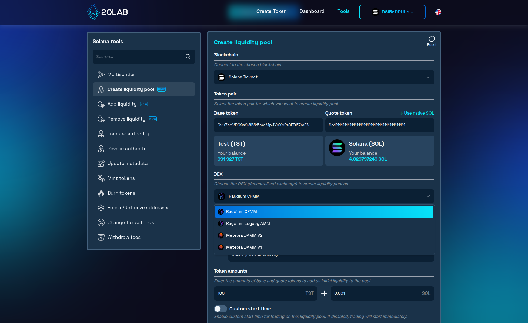Click the Update metadata image icon
This screenshot has height=323, width=528.
tap(101, 163)
